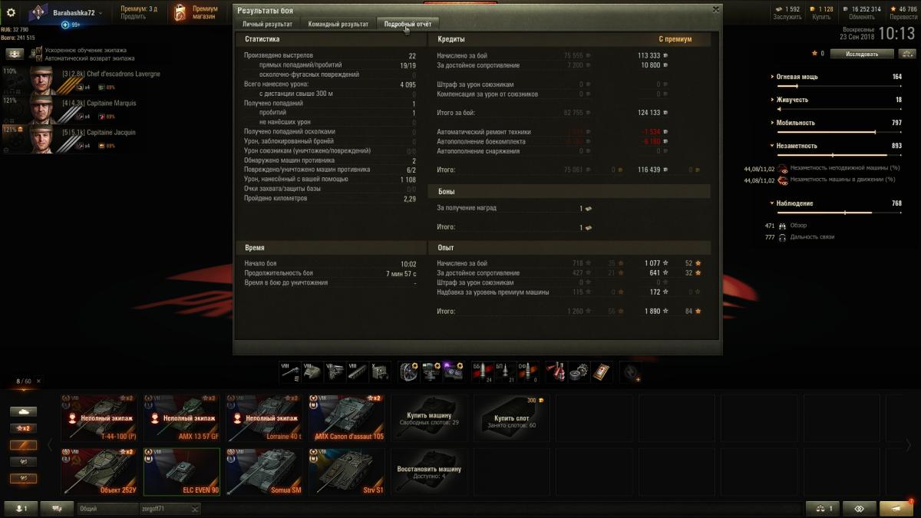This screenshot has width=921, height=518.
Task: Select ОФ high-explosive shell slot
Action: pos(527,372)
